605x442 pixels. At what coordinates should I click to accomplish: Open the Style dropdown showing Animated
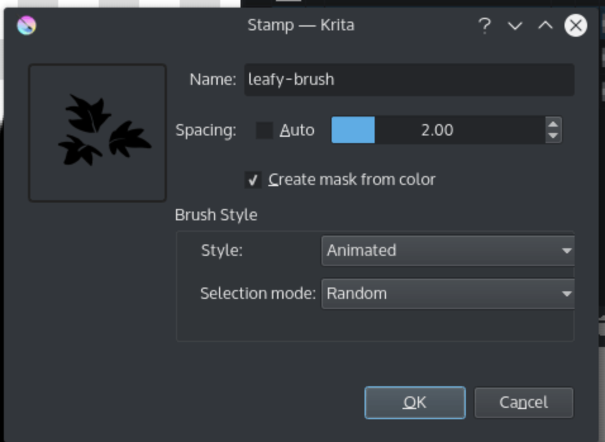coord(447,251)
